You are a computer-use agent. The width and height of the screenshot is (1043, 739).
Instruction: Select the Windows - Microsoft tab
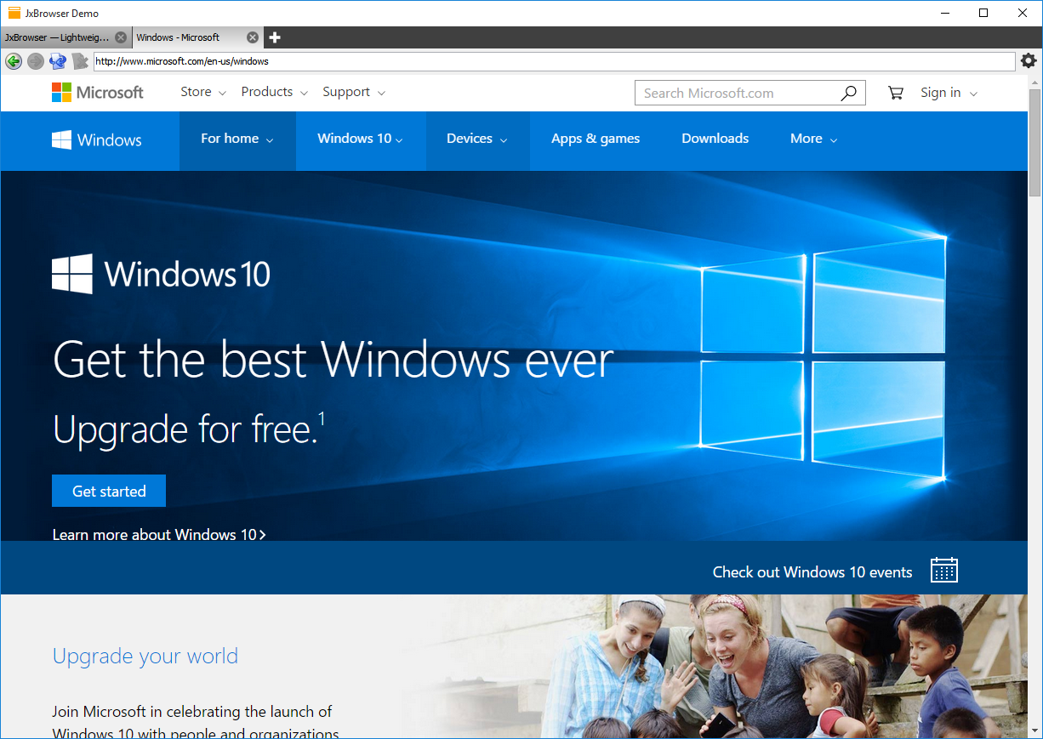[x=197, y=37]
